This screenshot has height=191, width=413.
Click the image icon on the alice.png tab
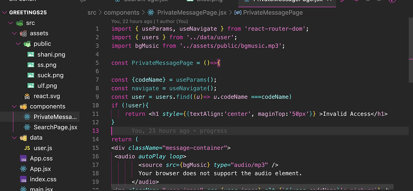pos(189,1)
